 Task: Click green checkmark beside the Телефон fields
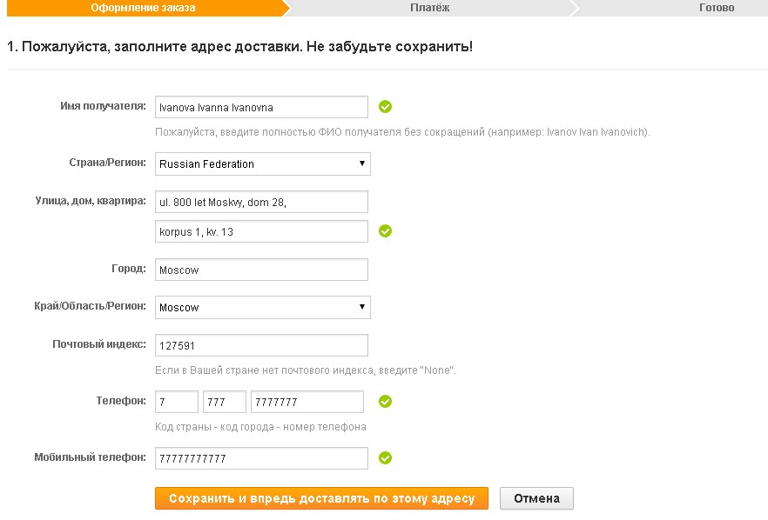385,402
